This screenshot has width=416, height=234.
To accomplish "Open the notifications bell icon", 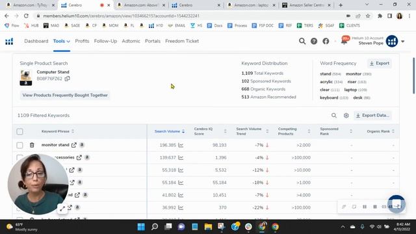I will 344,42.
